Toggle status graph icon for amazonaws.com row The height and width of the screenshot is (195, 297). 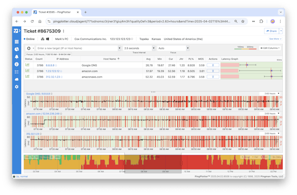[x=27, y=76]
